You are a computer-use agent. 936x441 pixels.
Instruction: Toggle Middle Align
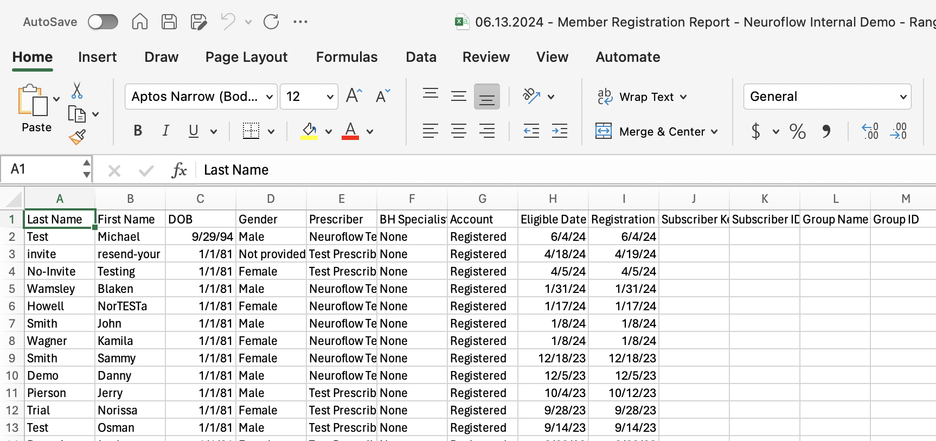(459, 96)
